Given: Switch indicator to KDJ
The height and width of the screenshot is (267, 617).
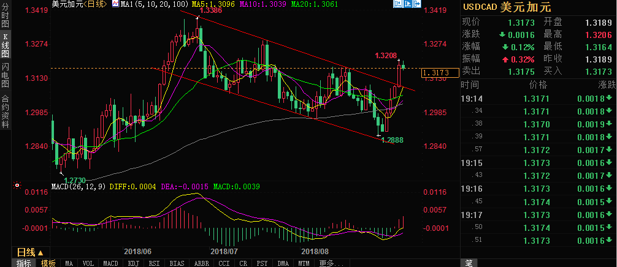Looking at the screenshot, I should click(132, 263).
